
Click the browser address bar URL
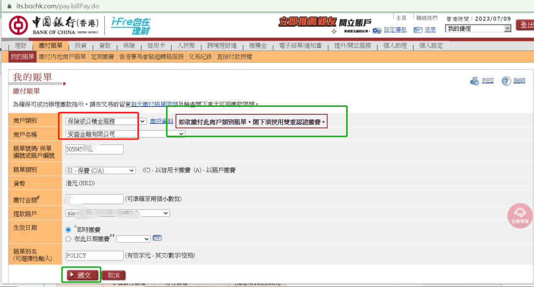click(x=58, y=6)
